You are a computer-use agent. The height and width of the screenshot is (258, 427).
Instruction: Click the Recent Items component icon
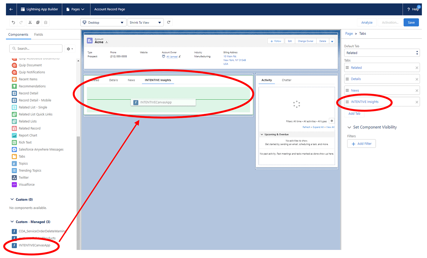pos(14,79)
